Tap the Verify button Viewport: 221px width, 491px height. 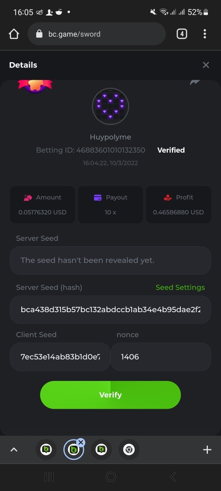(110, 395)
